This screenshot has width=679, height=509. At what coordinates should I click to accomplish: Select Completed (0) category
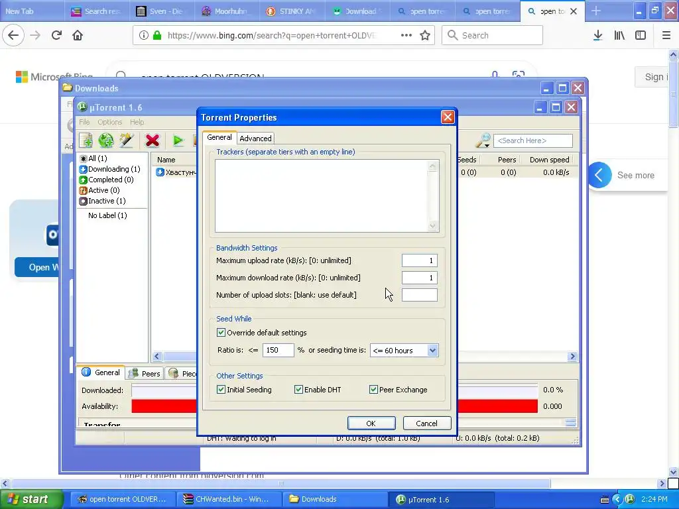coord(107,180)
